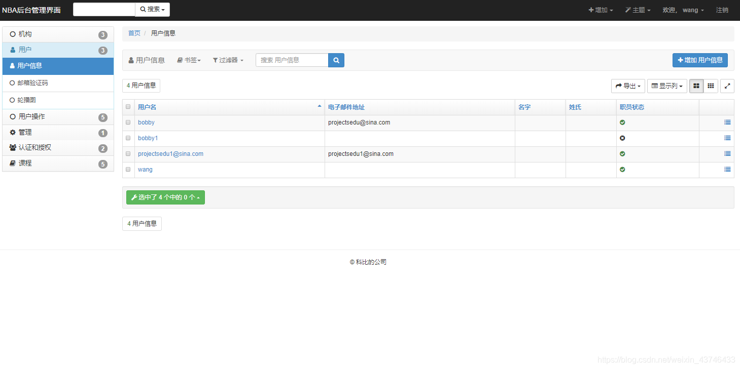This screenshot has height=369, width=740.
Task: Click the cross status icon for bobby1
Action: click(x=622, y=138)
